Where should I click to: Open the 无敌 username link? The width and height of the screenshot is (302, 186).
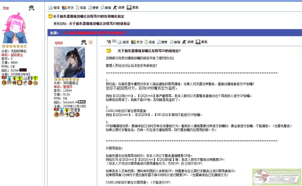pyautogui.click(x=6, y=8)
